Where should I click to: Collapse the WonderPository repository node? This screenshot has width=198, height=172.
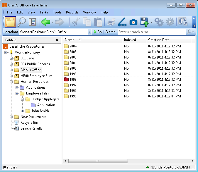tap(6, 52)
